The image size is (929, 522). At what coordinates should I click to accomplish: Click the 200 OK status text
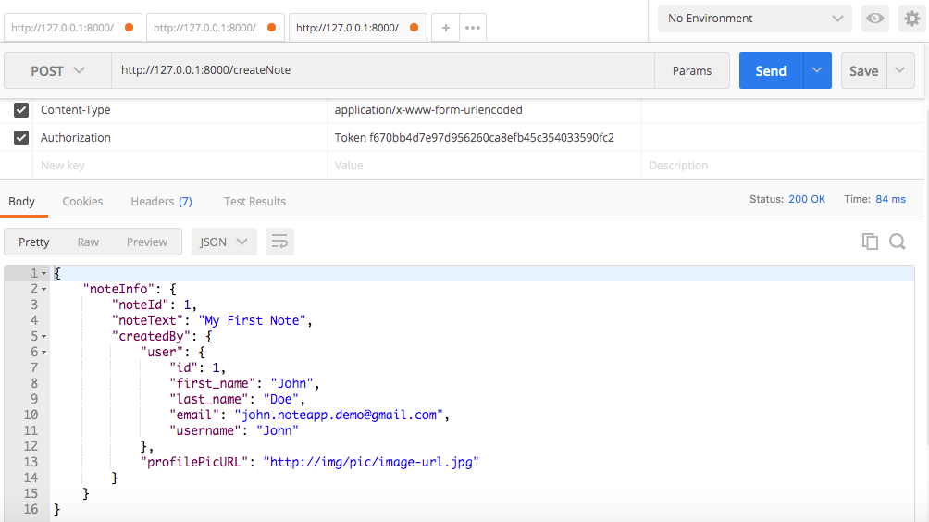point(807,199)
